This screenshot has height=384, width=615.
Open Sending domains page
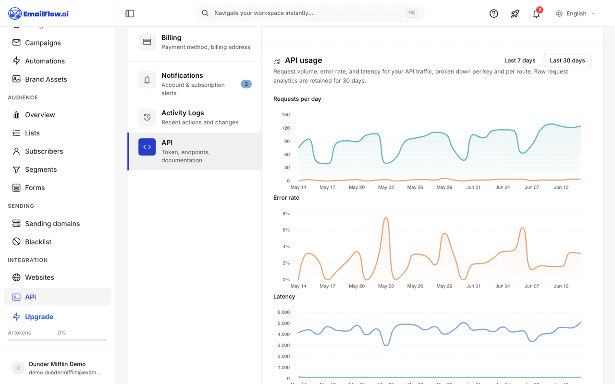click(x=57, y=224)
